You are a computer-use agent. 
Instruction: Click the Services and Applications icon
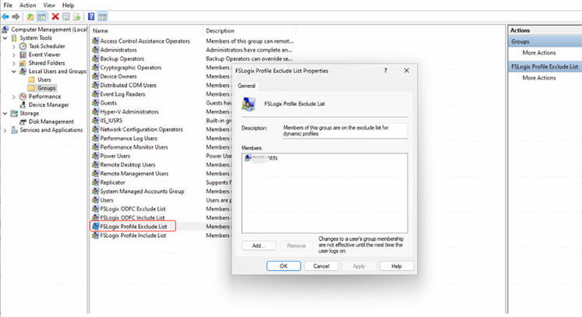coord(14,130)
